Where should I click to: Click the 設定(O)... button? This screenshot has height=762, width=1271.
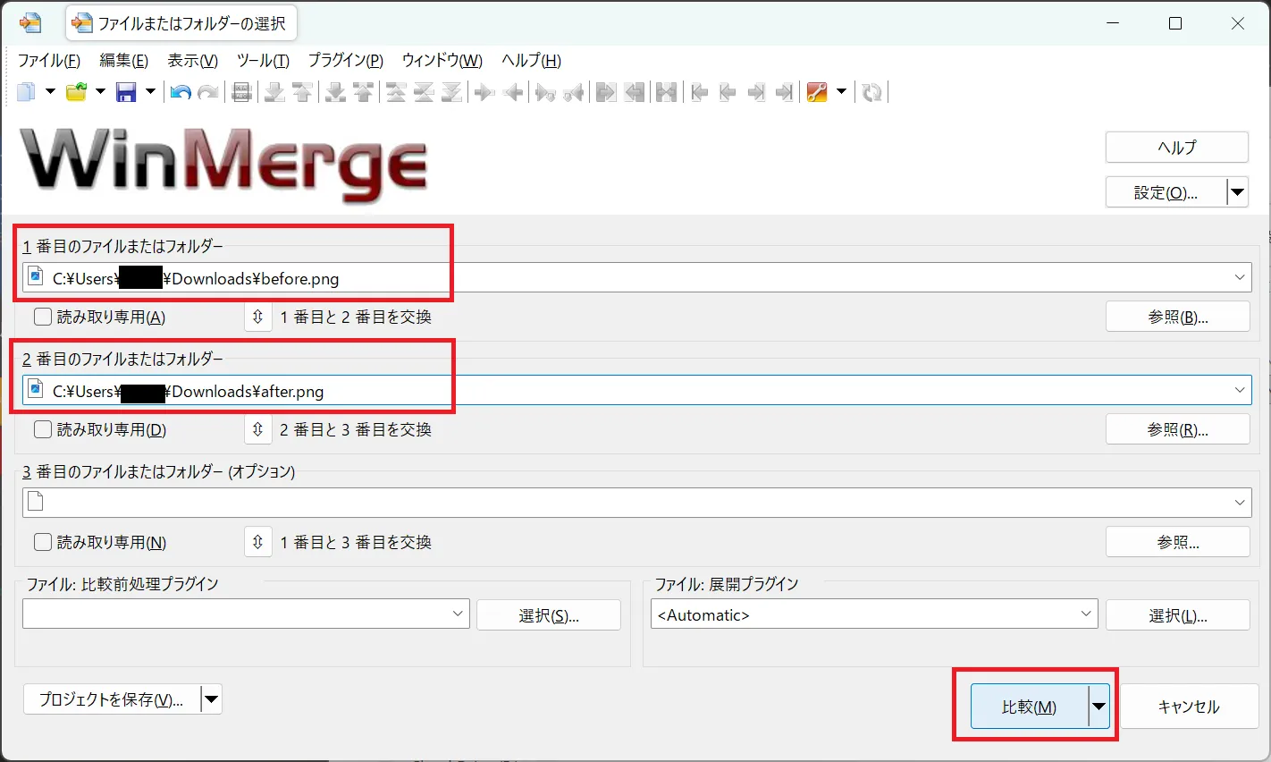pos(1166,191)
